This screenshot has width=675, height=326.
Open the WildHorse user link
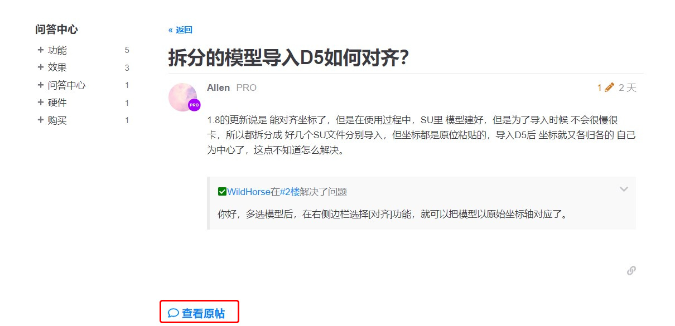(x=248, y=192)
